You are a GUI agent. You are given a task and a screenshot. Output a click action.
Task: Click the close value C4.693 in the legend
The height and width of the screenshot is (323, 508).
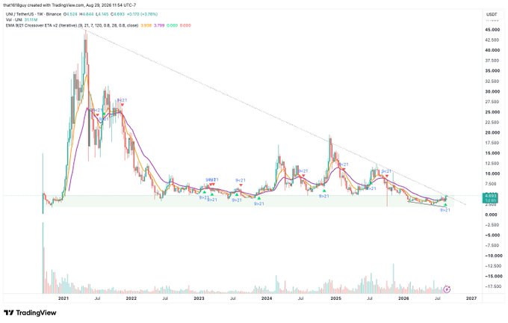click(x=117, y=14)
